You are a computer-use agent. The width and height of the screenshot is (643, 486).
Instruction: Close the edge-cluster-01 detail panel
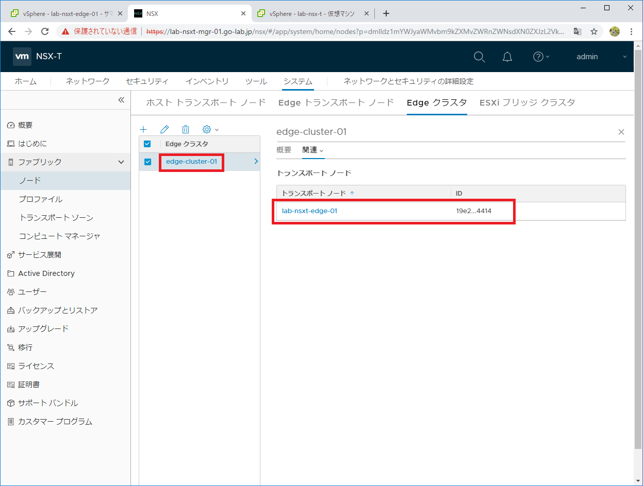click(x=621, y=132)
